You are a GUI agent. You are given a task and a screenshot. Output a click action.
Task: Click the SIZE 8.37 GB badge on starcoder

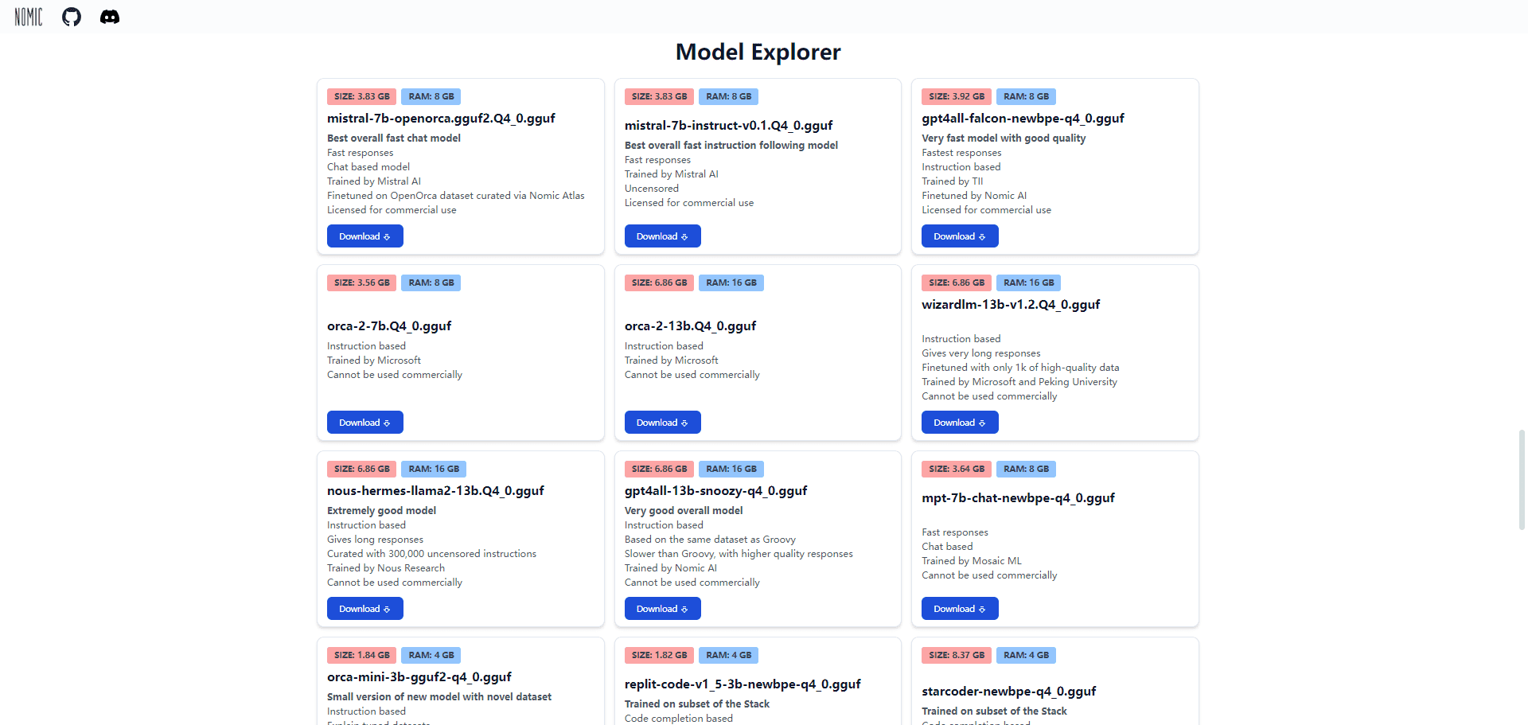click(957, 655)
